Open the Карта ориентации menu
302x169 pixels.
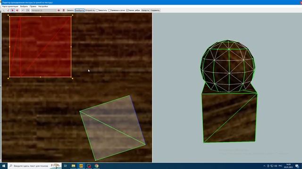10,6
